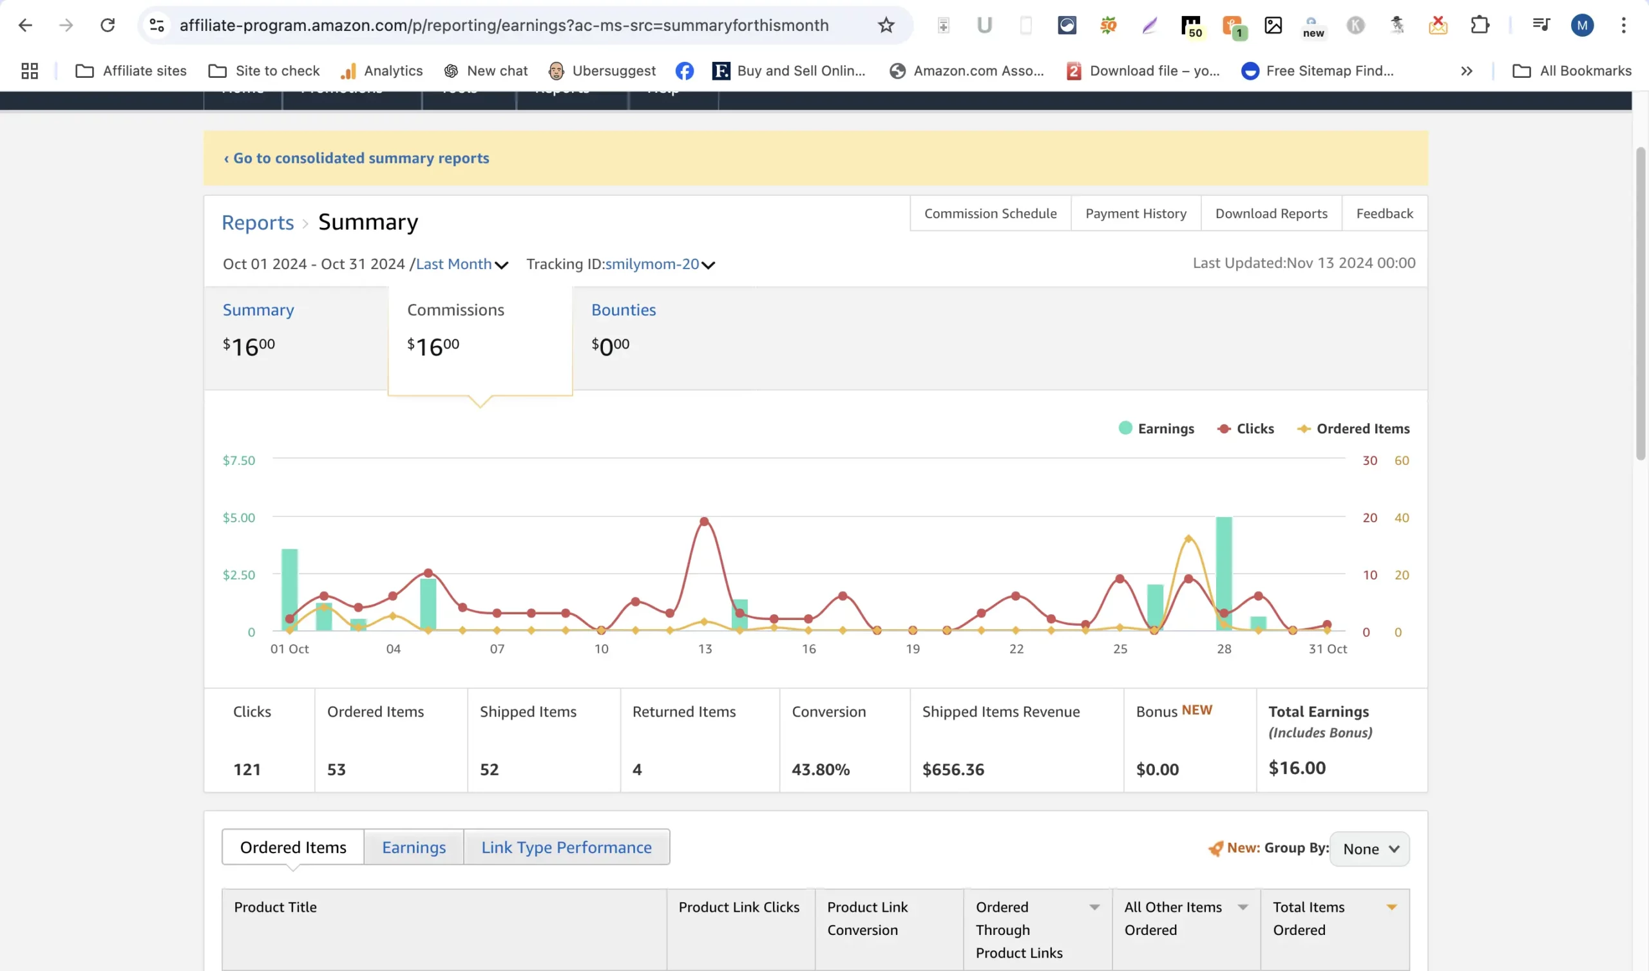Sort by Ordered Through Product Links arrow
This screenshot has width=1649, height=971.
point(1094,907)
